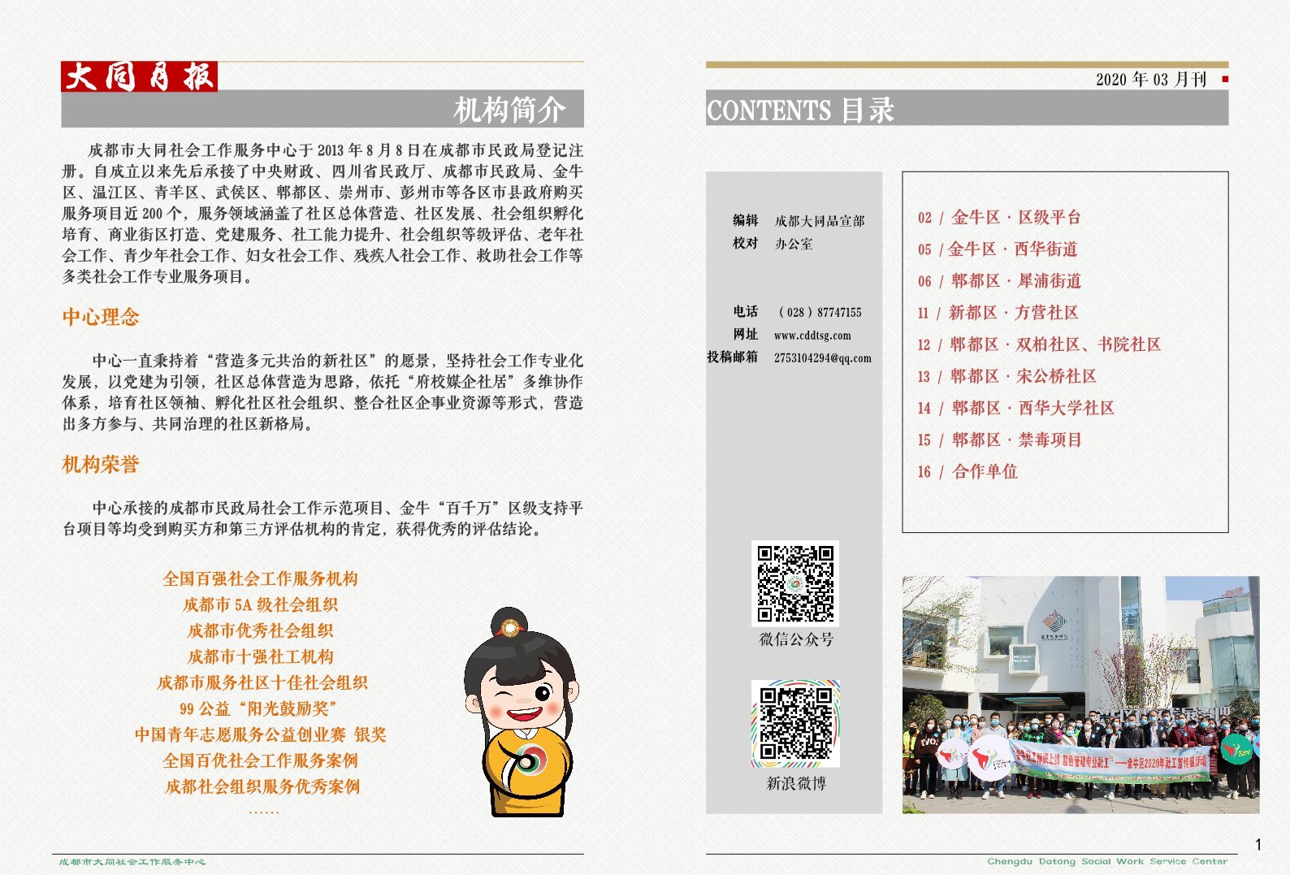
Task: Click the website www.cddtsg.com
Action: (812, 336)
